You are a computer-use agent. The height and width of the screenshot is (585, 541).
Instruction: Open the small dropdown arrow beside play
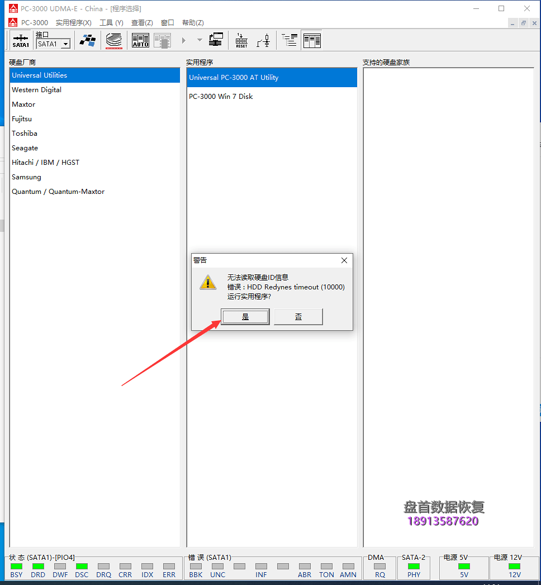click(200, 40)
